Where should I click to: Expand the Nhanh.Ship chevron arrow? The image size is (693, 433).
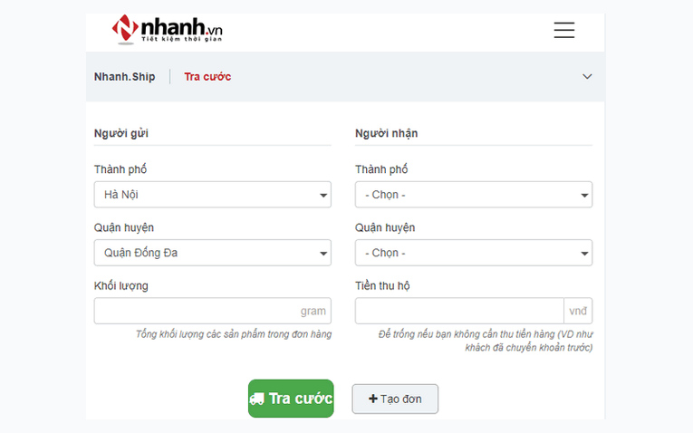click(x=587, y=76)
